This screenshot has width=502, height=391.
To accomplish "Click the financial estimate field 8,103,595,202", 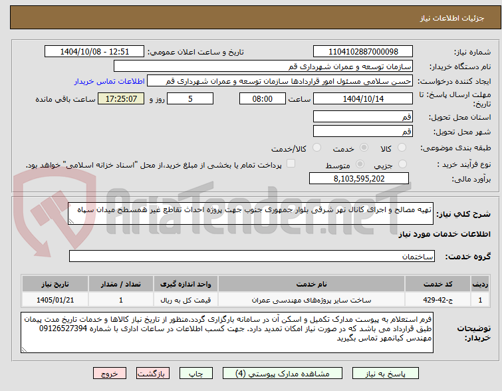I will coord(359,178).
